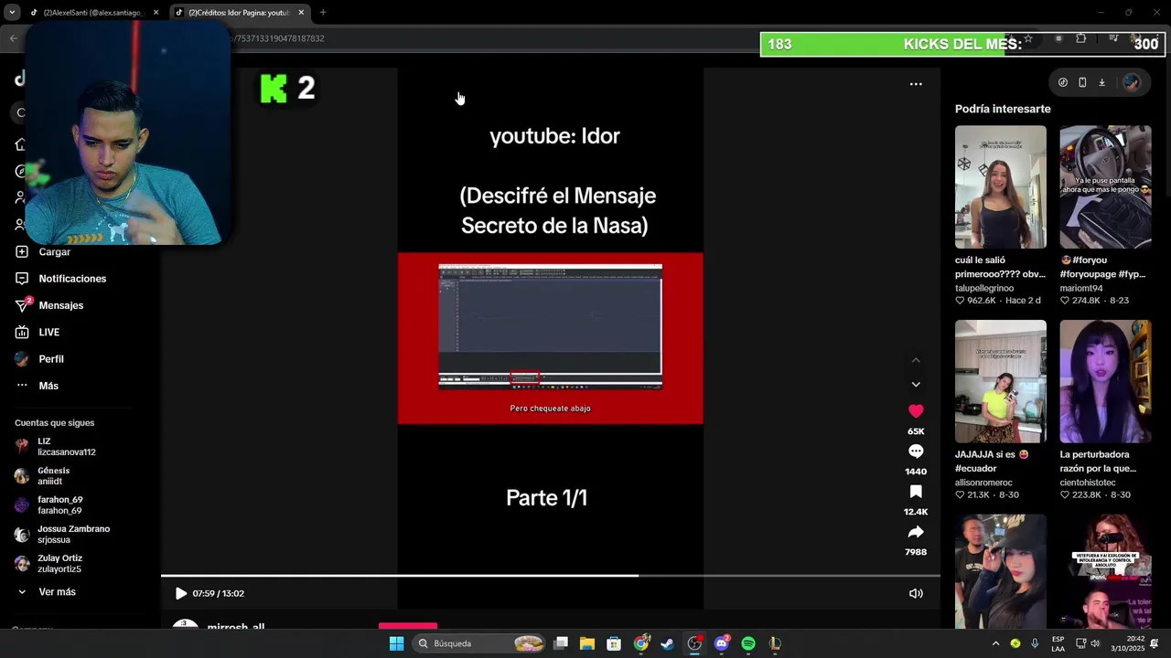Open video more options three-dots menu
This screenshot has height=658, width=1171.
tap(916, 84)
